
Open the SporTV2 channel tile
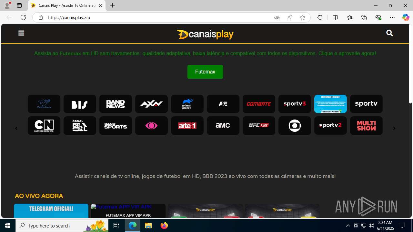coord(330,126)
